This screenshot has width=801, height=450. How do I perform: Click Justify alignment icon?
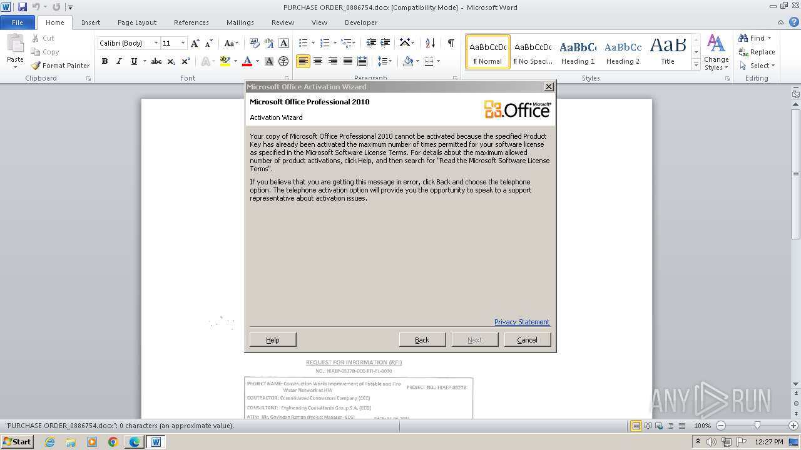click(x=347, y=61)
